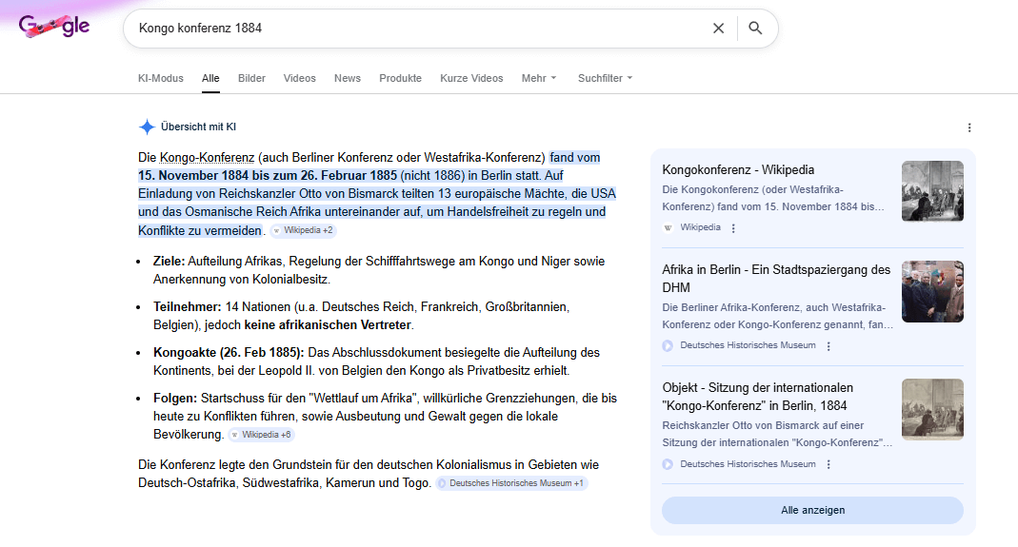Click the Alle anzeigen button
This screenshot has height=547, width=1018.
[812, 510]
